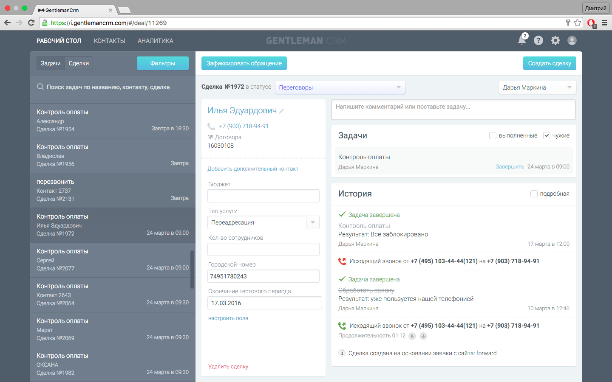Expand the Тип услуги Переадресация dropdown
Image resolution: width=612 pixels, height=382 pixels.
tap(313, 222)
